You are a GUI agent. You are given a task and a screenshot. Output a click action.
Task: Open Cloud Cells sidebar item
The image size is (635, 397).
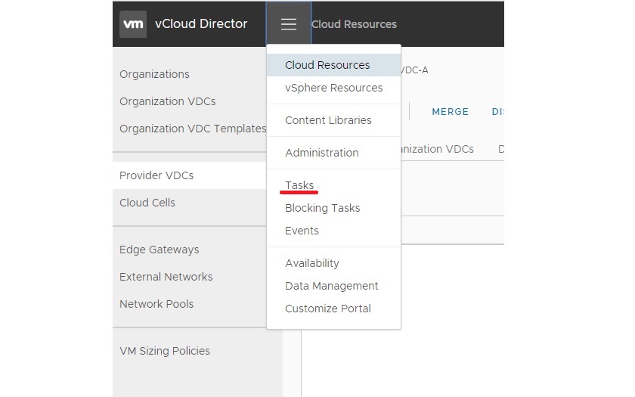pos(147,203)
